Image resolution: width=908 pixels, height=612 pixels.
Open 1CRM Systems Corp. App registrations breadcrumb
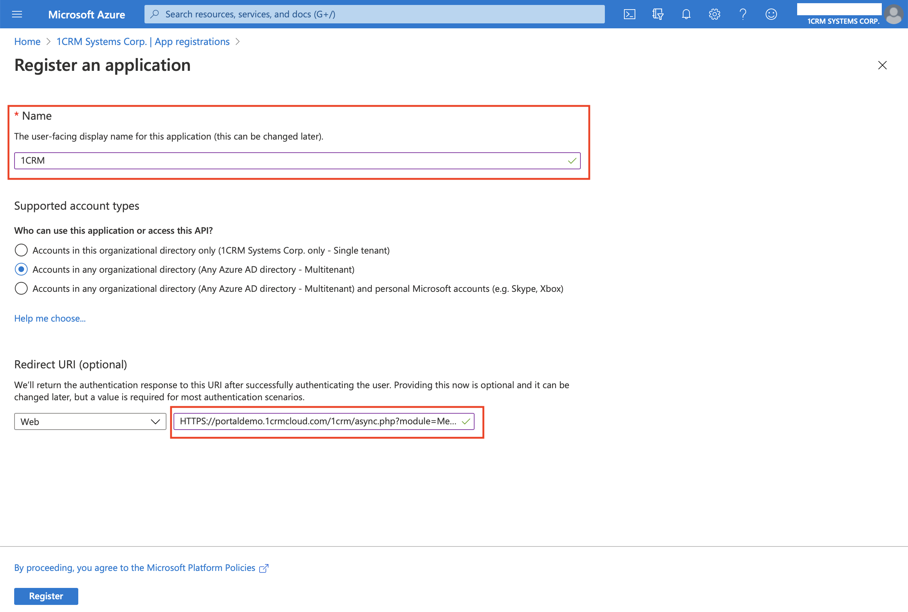pyautogui.click(x=143, y=41)
